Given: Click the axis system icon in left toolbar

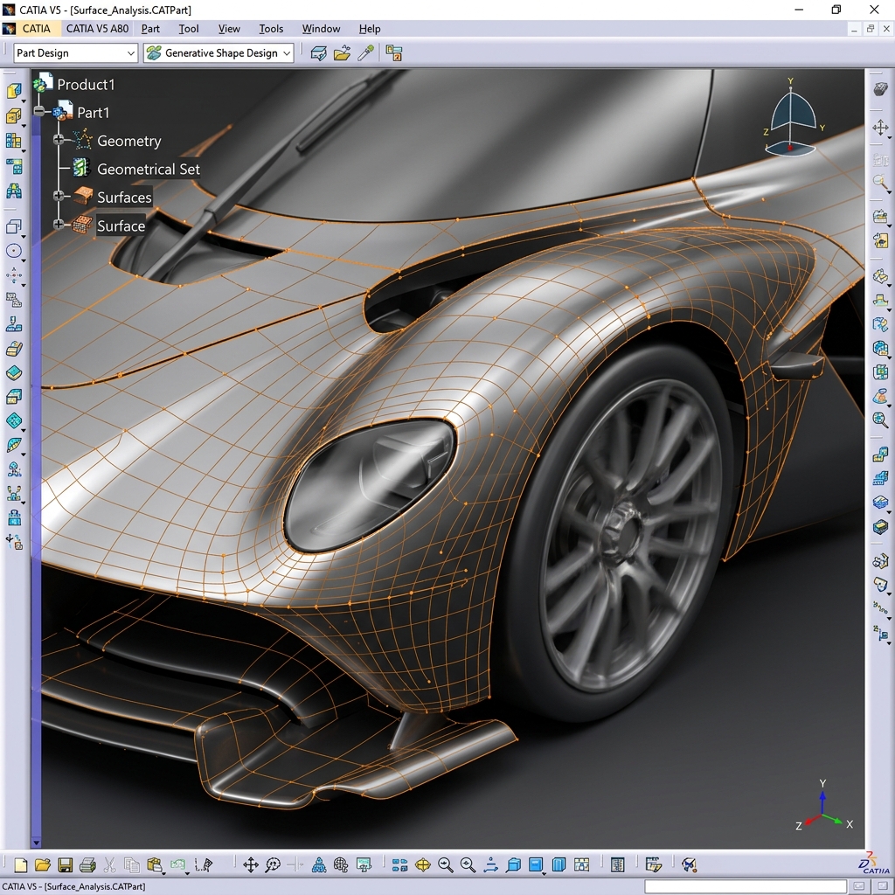Looking at the screenshot, I should pyautogui.click(x=14, y=540).
